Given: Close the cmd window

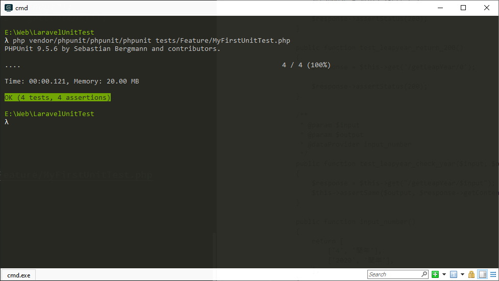Looking at the screenshot, I should [487, 8].
